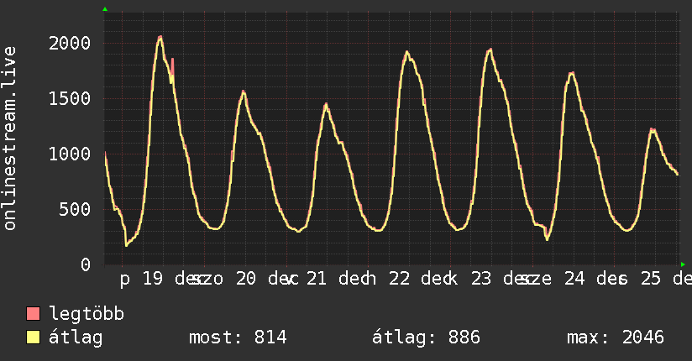The image size is (692, 361).
Task: Click the 'átlag: 886' statistic
Action: [426, 337]
